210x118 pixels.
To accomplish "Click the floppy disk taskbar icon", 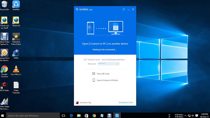I will pos(109,116).
